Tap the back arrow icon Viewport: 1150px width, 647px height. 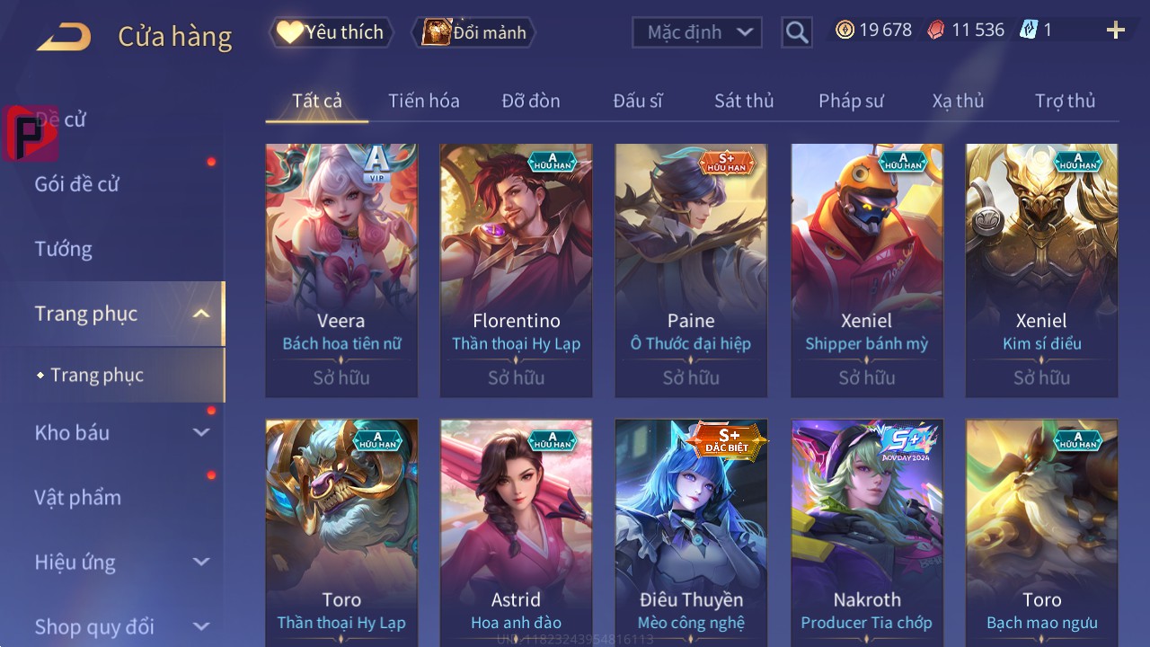(x=64, y=37)
